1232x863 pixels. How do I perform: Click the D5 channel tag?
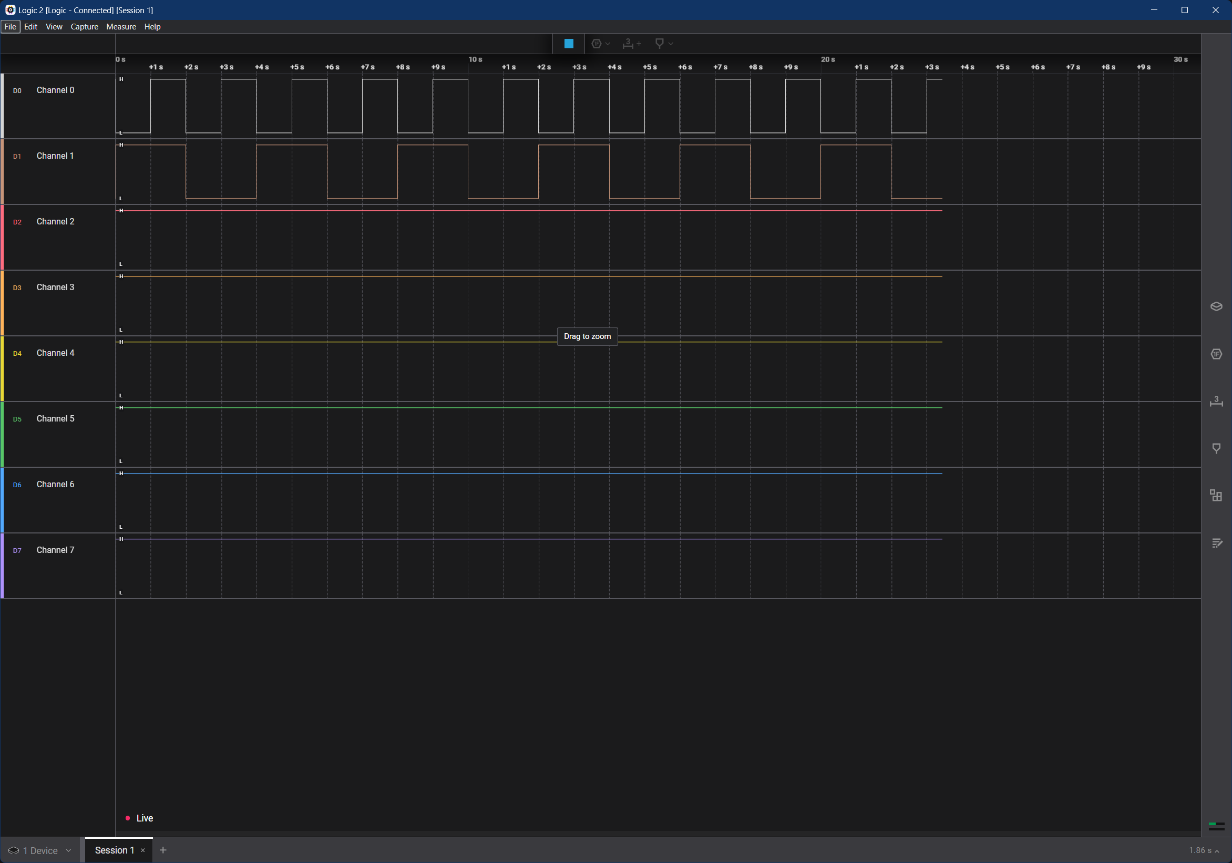coord(17,419)
